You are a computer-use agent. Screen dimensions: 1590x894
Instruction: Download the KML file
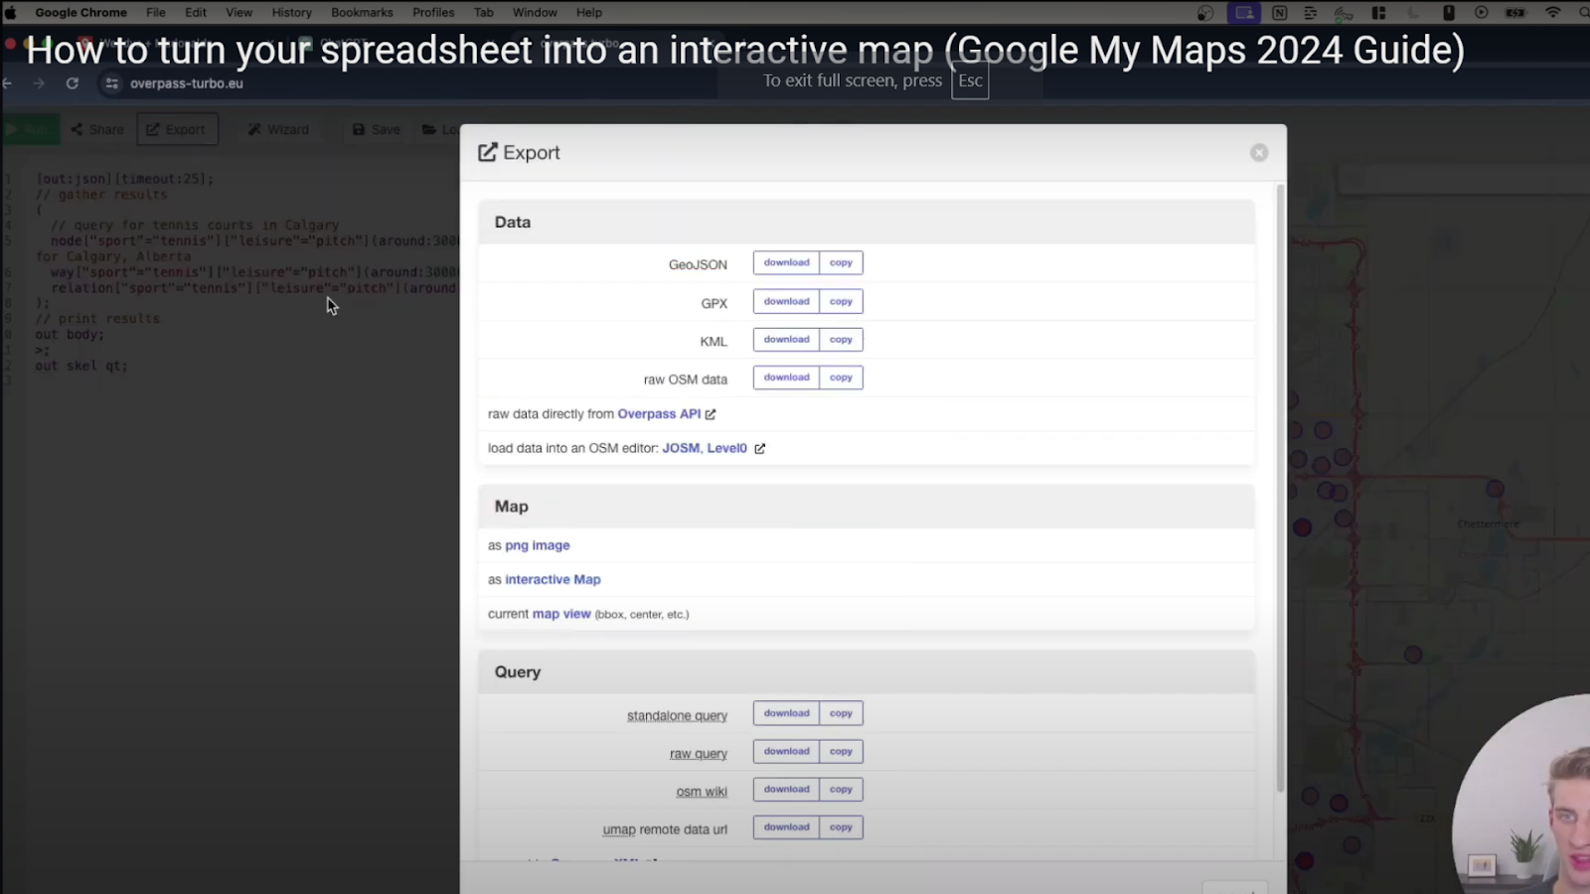[786, 340]
